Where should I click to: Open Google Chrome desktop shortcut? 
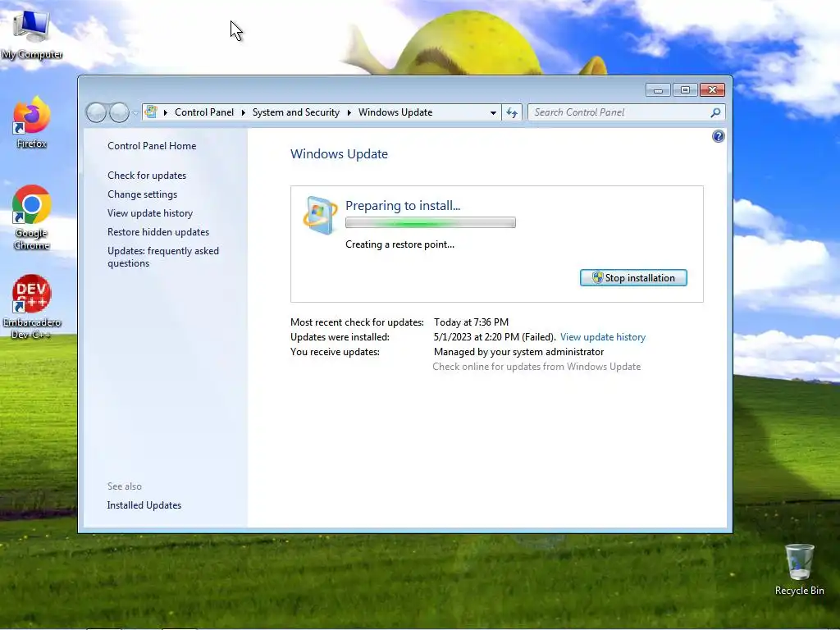32,217
